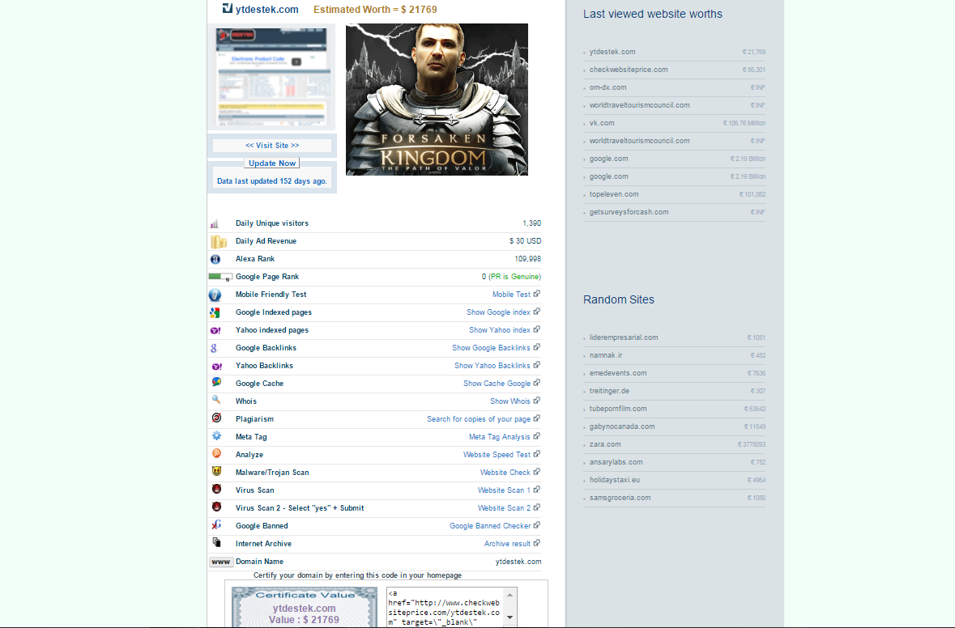Open om-dx.com in last viewed list
This screenshot has height=628, width=955.
tap(608, 87)
